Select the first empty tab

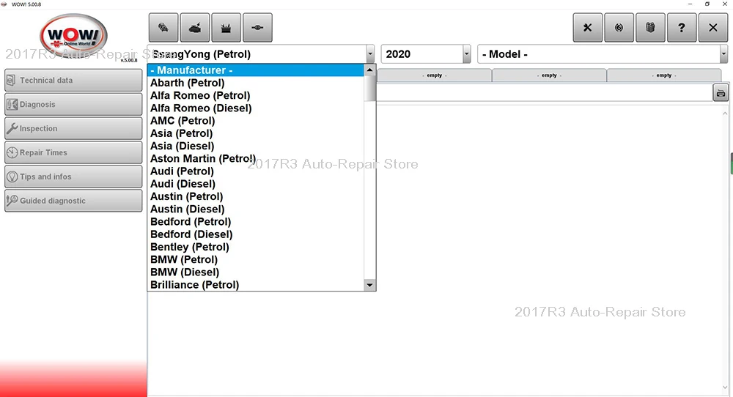coord(434,75)
